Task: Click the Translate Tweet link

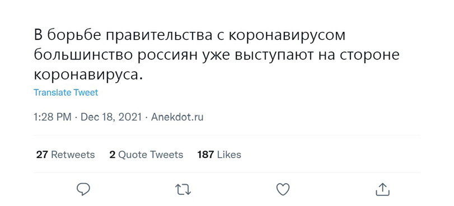Action: [65, 92]
